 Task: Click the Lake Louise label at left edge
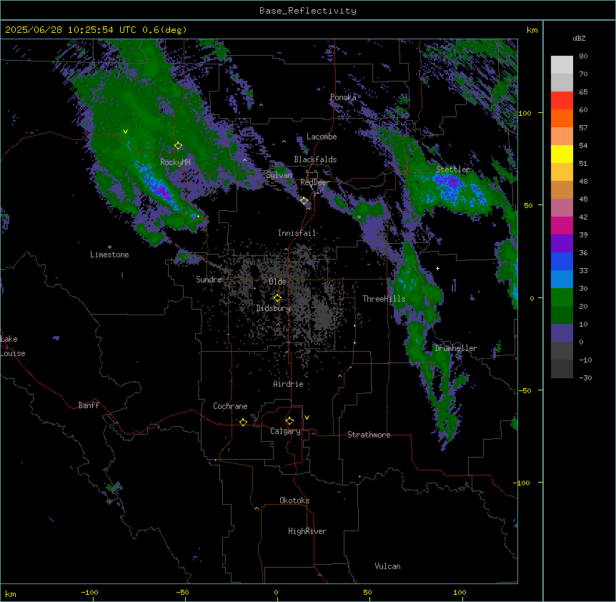[13, 346]
